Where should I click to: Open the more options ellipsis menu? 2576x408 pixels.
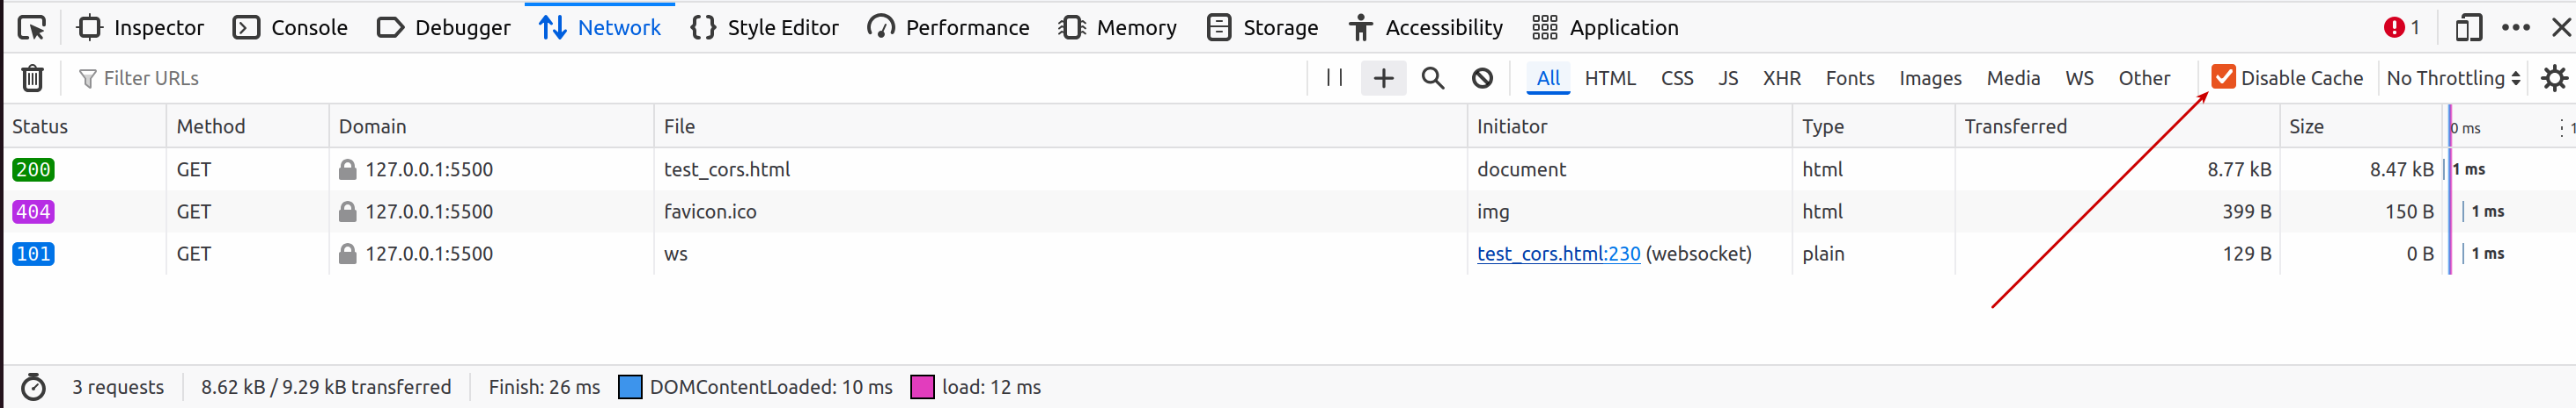coord(2515,28)
